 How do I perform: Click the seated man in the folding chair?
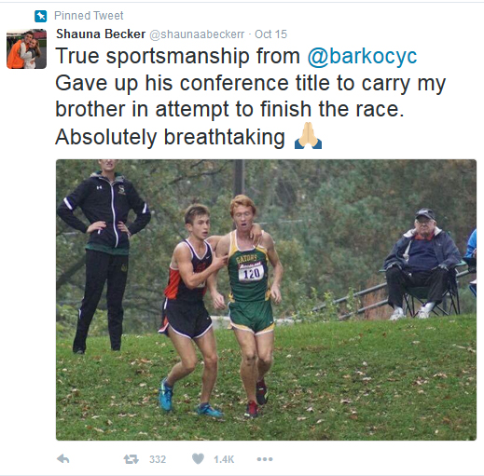pos(422,264)
